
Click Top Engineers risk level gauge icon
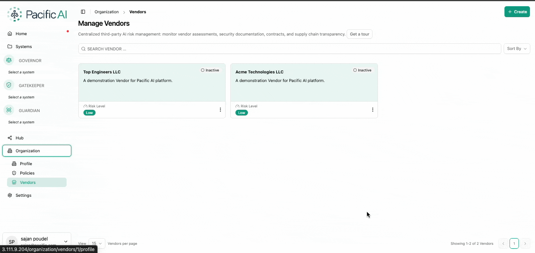tap(85, 106)
